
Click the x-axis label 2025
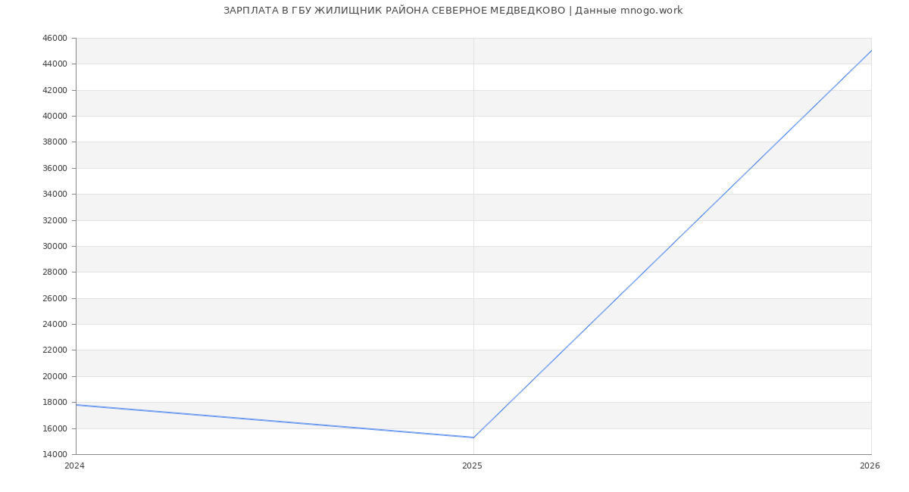point(472,466)
